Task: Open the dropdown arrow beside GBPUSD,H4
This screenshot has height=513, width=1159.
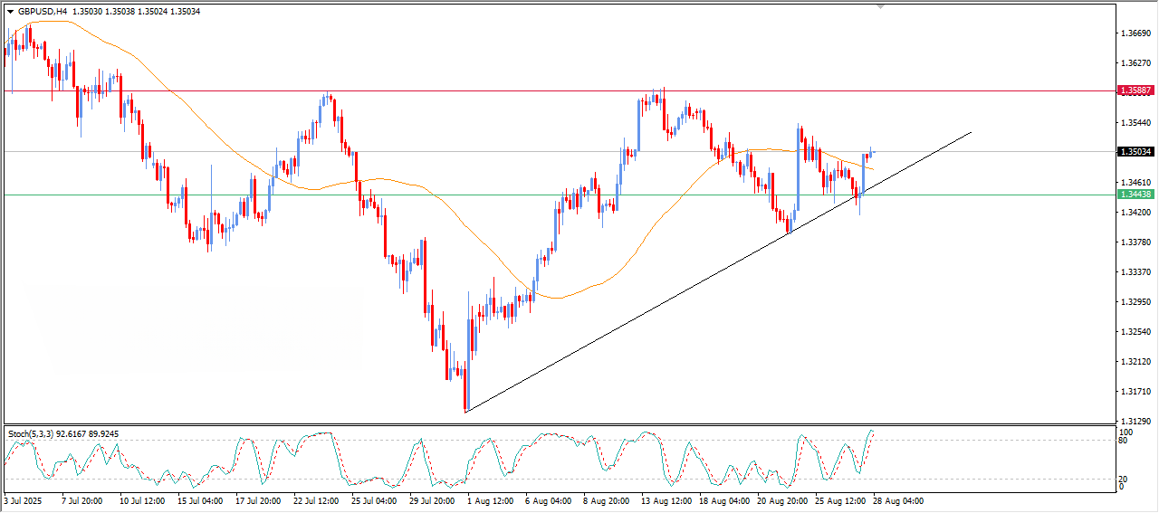Action: click(x=10, y=12)
